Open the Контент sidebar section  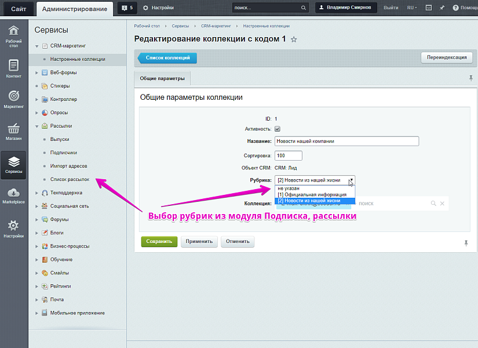(14, 68)
